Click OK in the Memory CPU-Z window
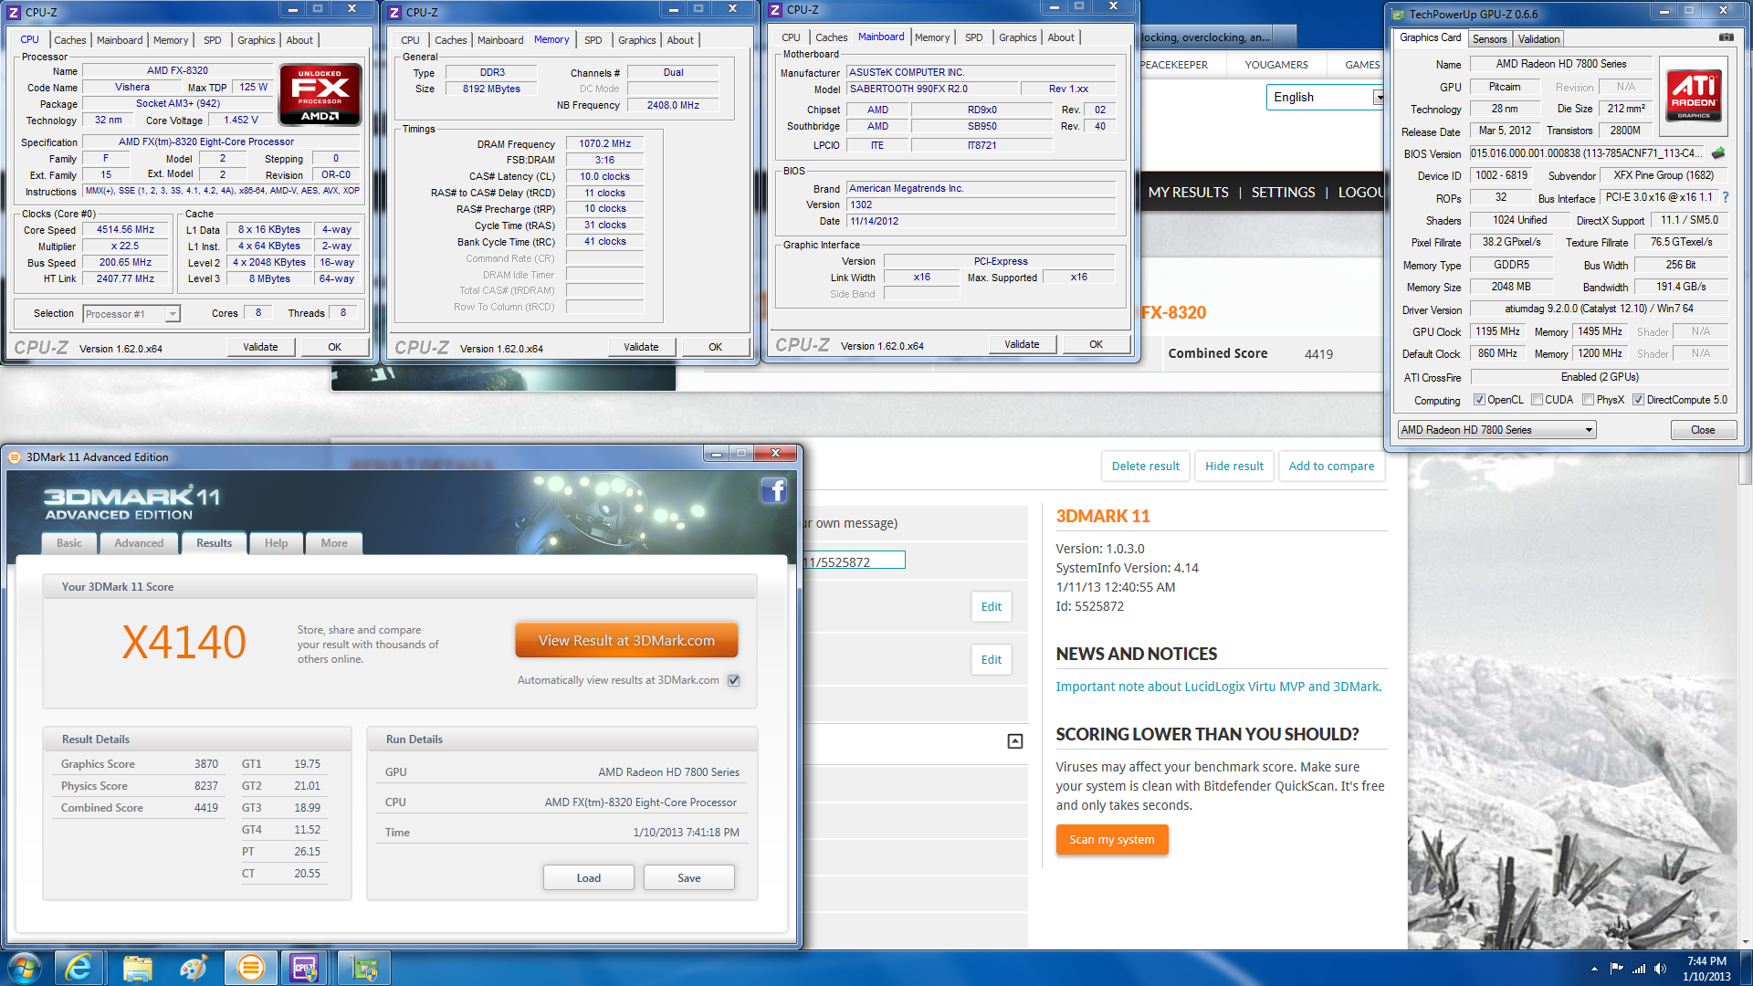This screenshot has height=986, width=1753. [x=715, y=347]
